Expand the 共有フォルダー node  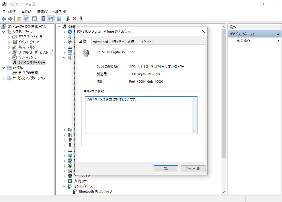point(9,47)
